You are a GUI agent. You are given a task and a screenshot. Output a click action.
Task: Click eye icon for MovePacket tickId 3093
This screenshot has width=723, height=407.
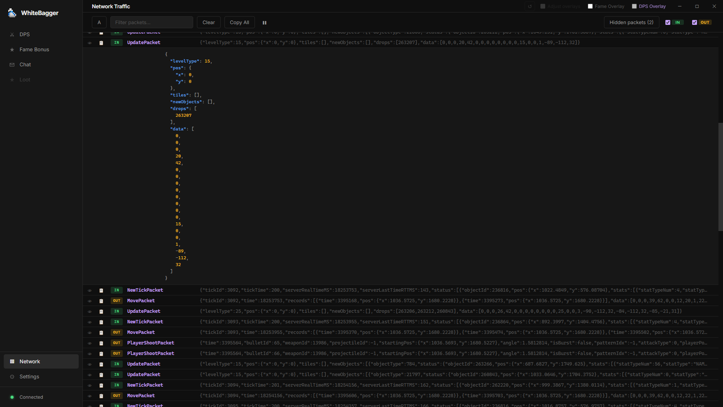pos(90,333)
